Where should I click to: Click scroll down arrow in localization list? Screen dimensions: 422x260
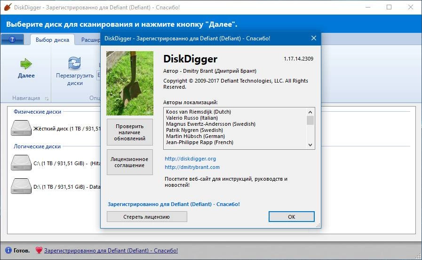coord(310,145)
